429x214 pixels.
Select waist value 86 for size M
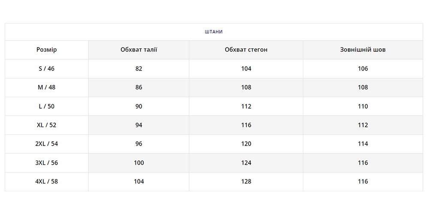(x=139, y=87)
